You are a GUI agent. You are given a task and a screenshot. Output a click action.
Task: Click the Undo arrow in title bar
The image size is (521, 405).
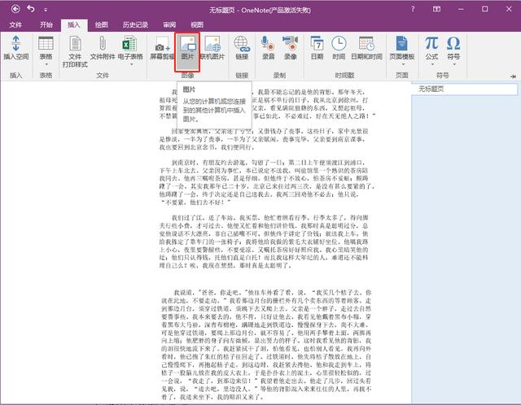pos(31,9)
